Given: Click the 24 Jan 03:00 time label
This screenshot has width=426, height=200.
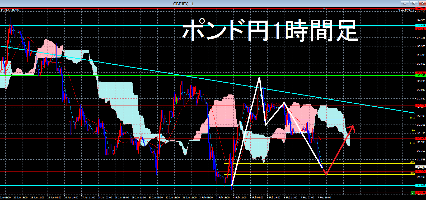Looking at the screenshot, I should [54, 198].
